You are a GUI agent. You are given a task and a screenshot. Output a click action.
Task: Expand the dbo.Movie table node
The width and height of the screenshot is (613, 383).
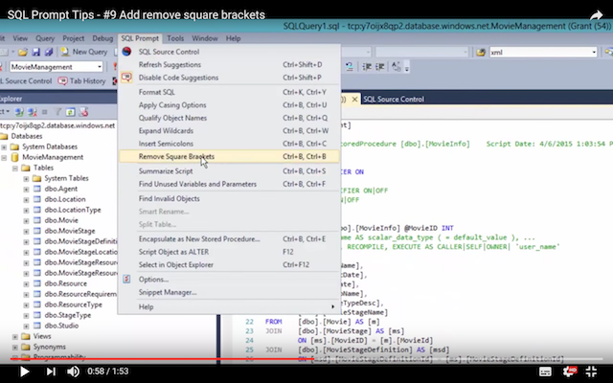point(26,221)
